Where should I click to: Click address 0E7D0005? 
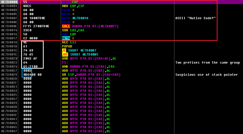pos(9,14)
